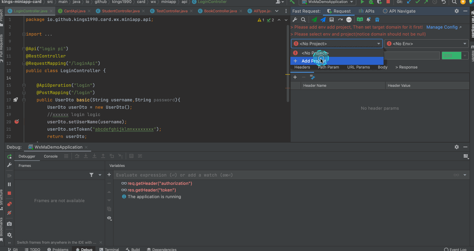Click the camera thread dump icon
The height and width of the screenshot is (251, 474).
click(x=9, y=224)
